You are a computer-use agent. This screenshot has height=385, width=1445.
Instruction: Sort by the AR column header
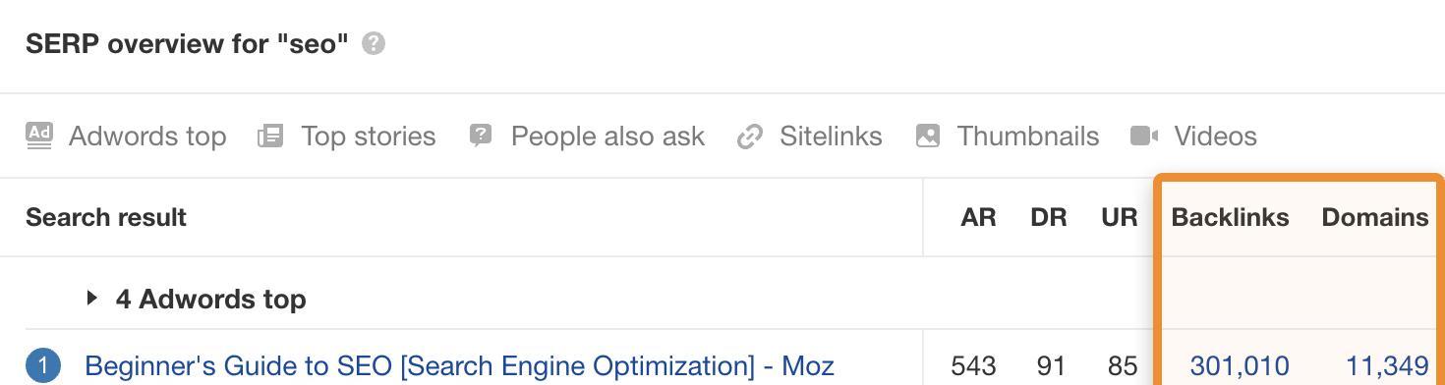coord(978,218)
